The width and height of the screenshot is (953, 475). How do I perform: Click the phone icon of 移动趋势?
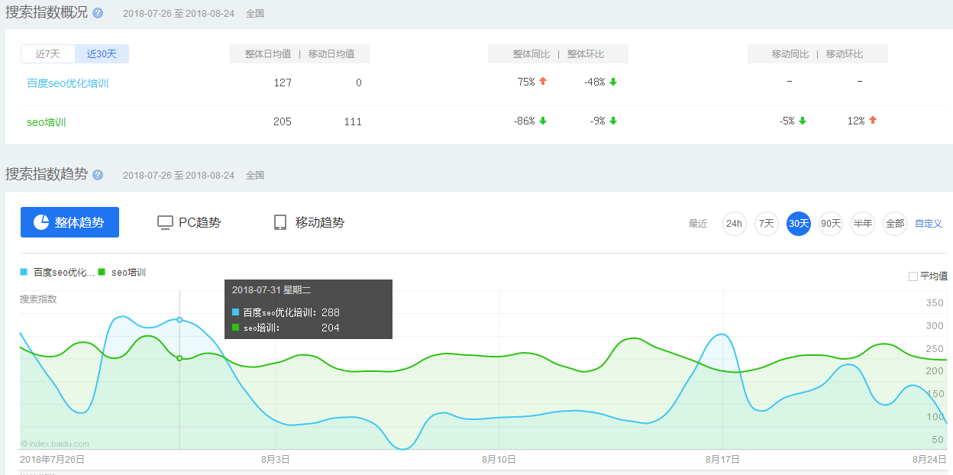pos(280,222)
